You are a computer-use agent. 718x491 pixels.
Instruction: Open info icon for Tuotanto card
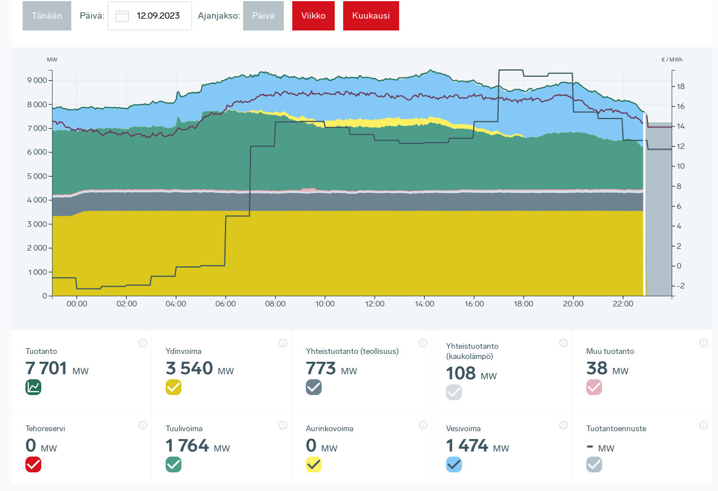[x=142, y=343]
